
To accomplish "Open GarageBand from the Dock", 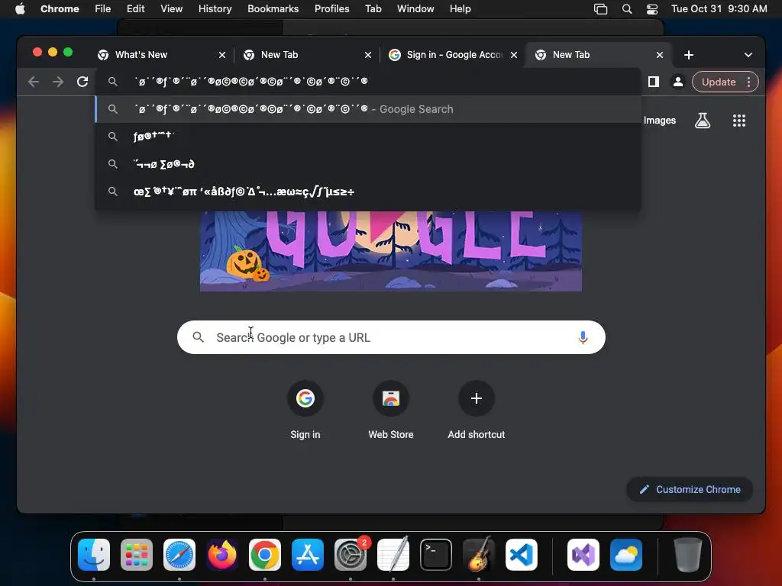I will [479, 555].
